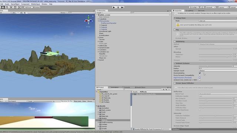Select the Rotate tool in toolbar

point(7,7)
